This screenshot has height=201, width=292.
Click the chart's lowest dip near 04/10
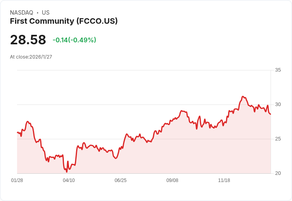[x=67, y=172]
